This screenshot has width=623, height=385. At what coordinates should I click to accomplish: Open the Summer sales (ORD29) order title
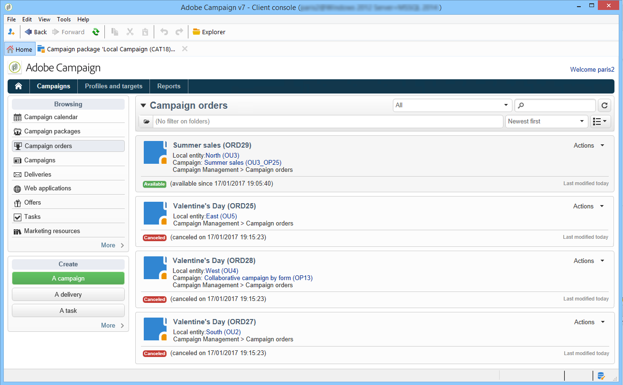click(212, 145)
